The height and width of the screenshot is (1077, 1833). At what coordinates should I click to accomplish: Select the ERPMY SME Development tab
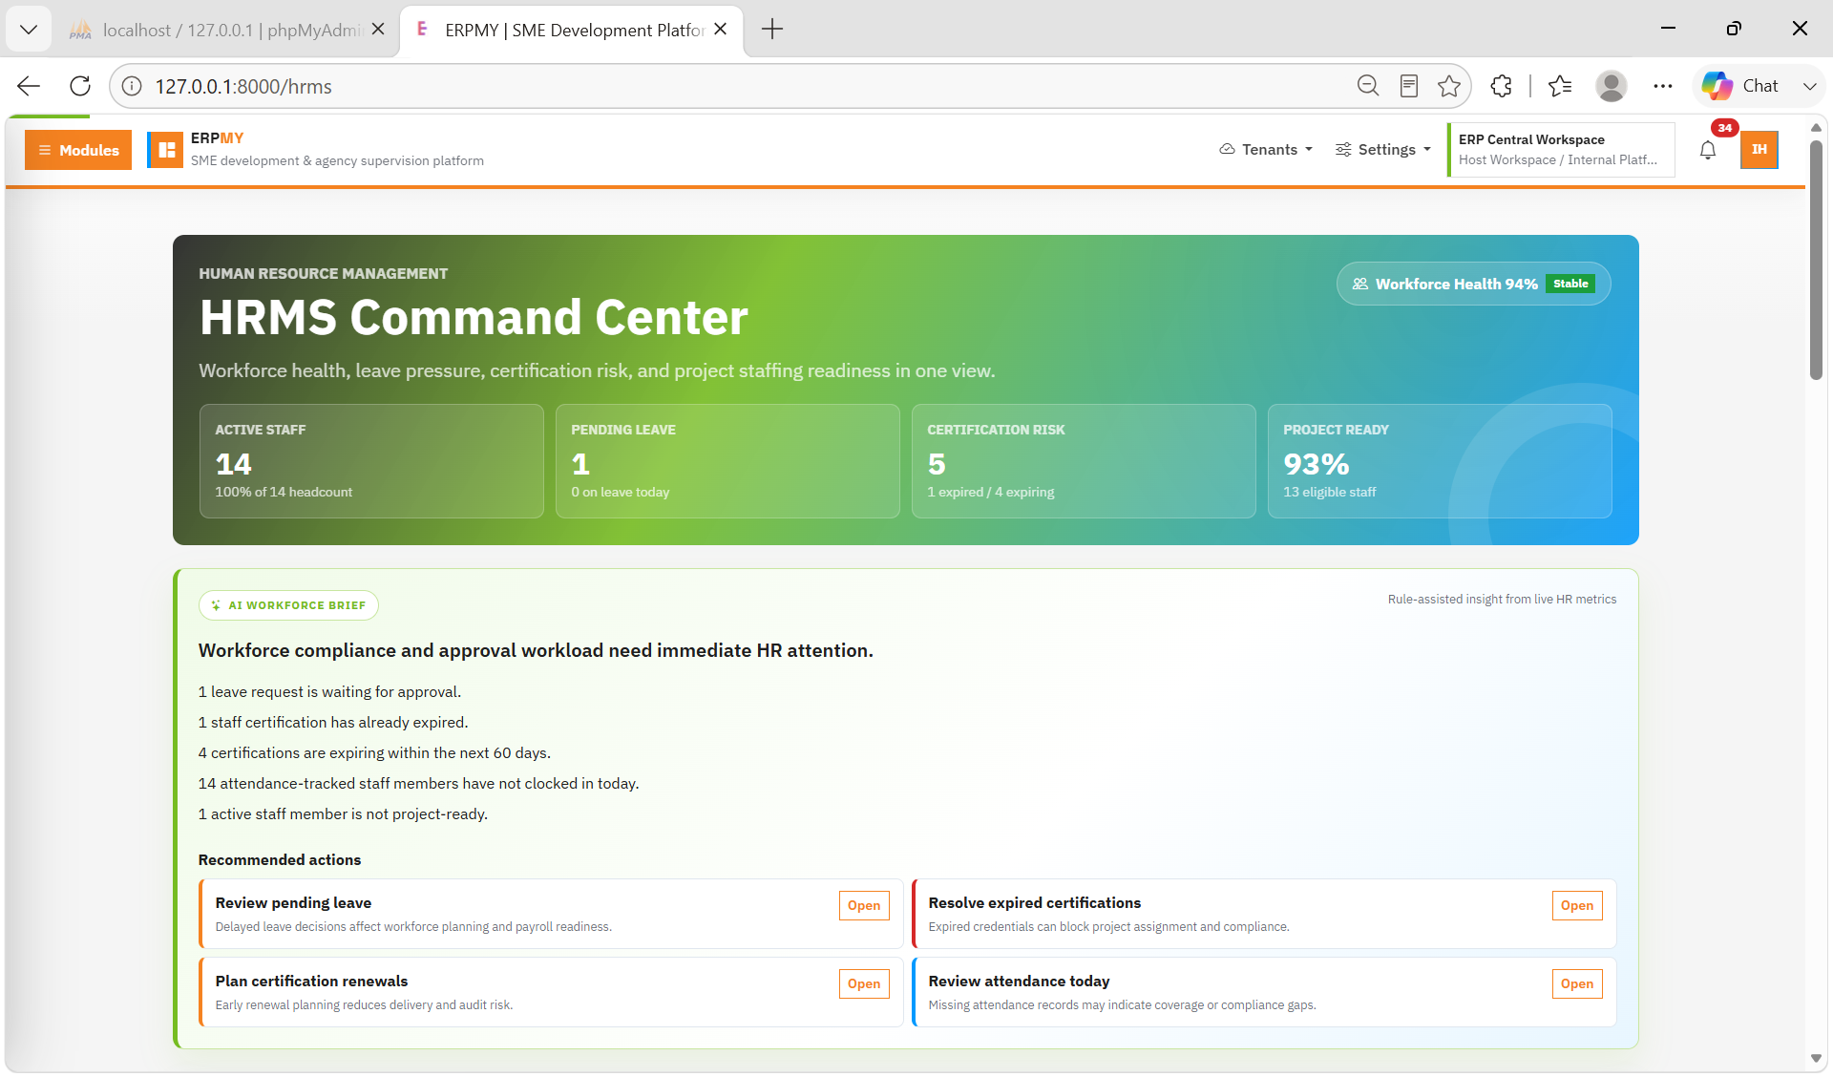573,30
